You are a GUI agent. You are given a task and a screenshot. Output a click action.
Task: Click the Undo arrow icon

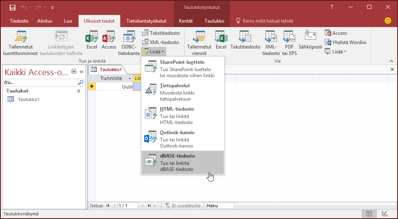pyautogui.click(x=24, y=8)
